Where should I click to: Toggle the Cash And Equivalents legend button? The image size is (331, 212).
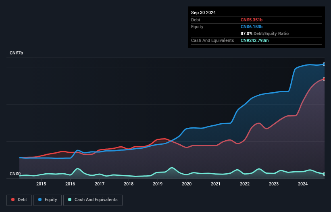(93, 200)
